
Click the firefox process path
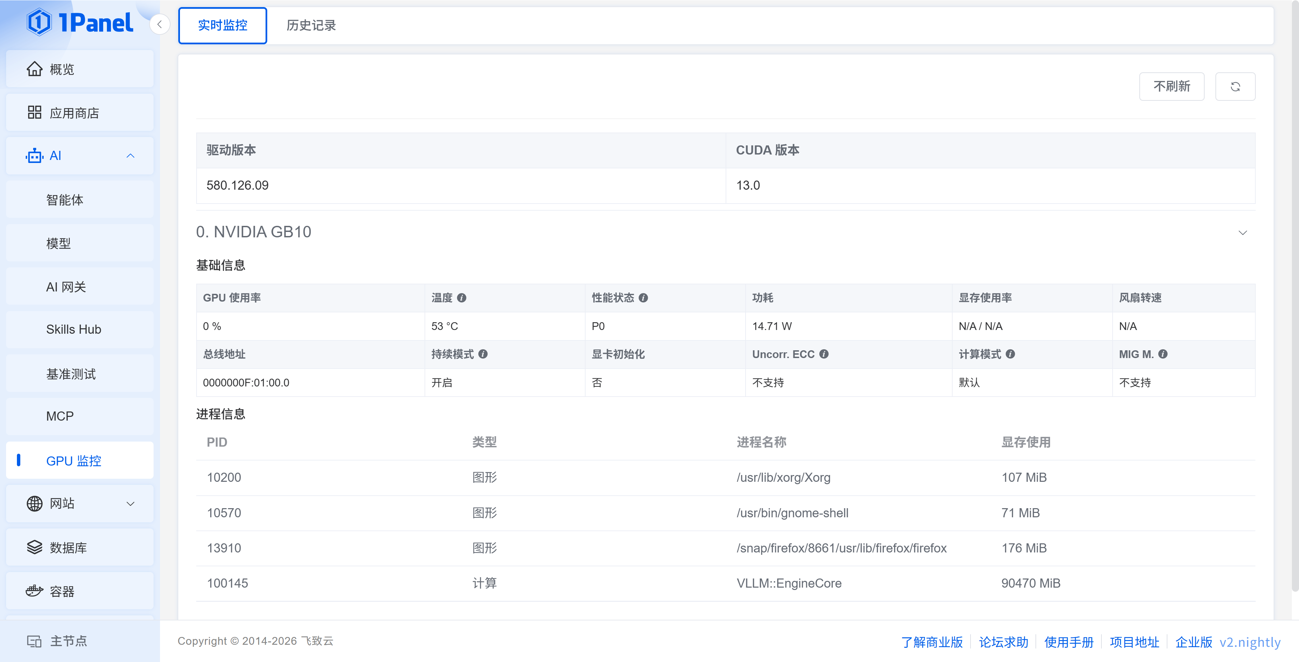coord(842,548)
